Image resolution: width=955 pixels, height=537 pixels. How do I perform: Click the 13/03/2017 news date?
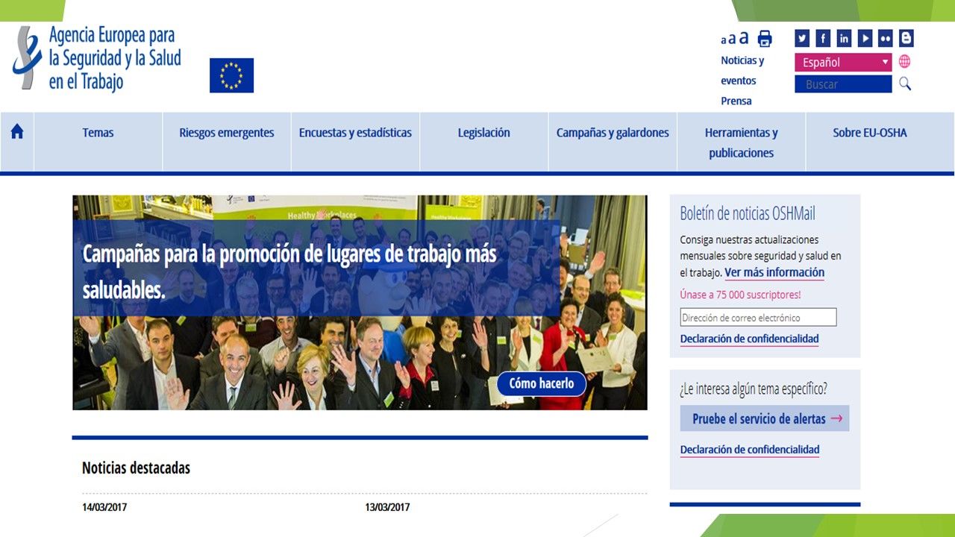point(387,507)
